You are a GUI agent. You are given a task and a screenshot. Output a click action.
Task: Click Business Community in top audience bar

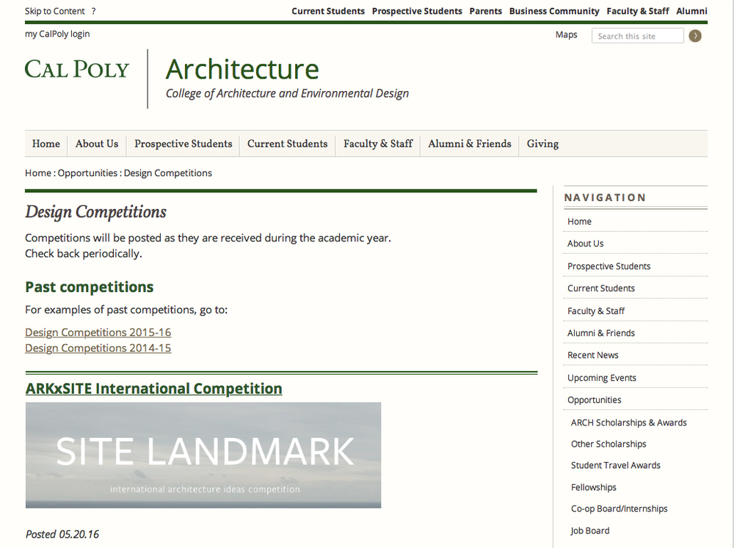[x=554, y=11]
